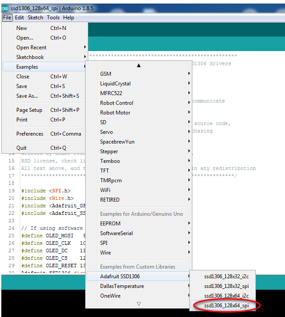Click line number 18 in the editor gutter
This screenshot has height=317, width=285.
pos(11,183)
